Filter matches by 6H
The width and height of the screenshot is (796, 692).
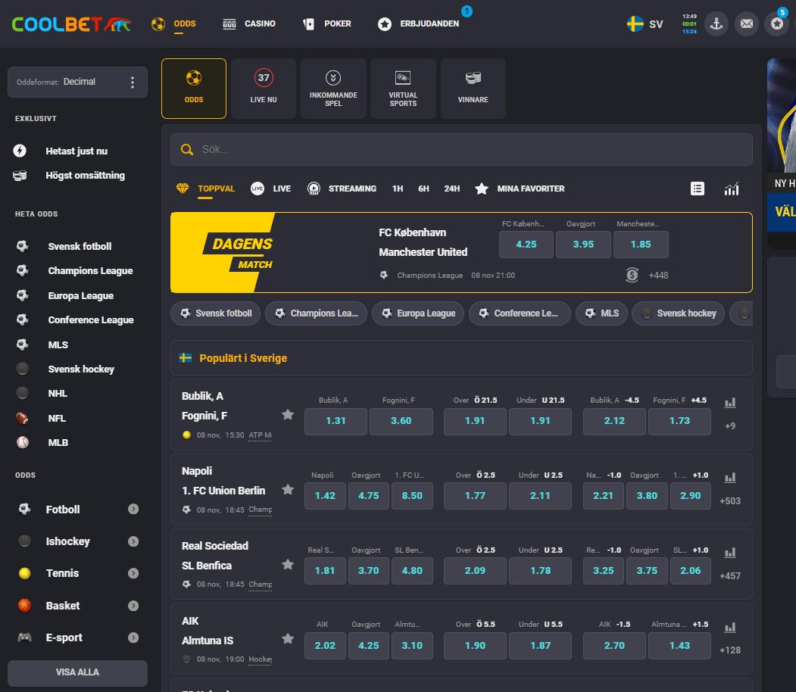pyautogui.click(x=423, y=189)
